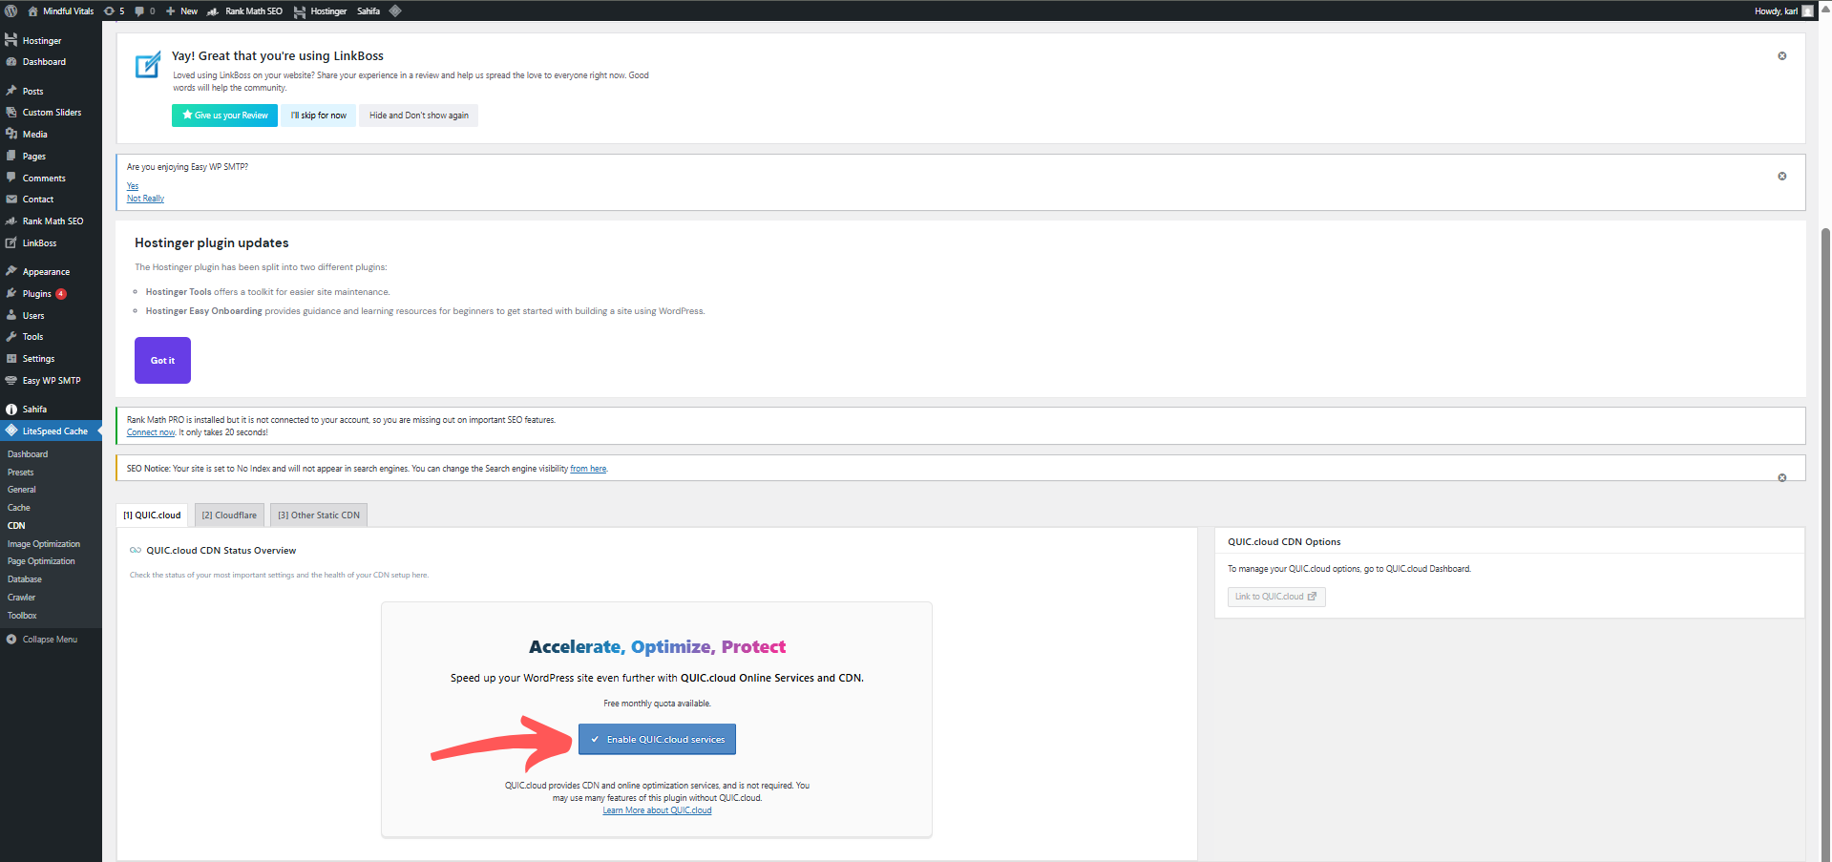
Task: Open the Howdy, karl user menu
Action: point(1783,11)
